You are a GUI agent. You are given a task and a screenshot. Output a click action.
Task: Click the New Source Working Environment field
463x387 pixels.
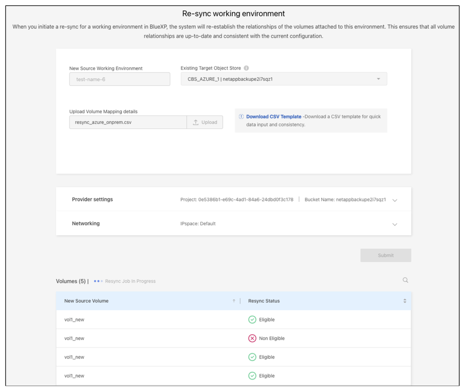click(120, 79)
